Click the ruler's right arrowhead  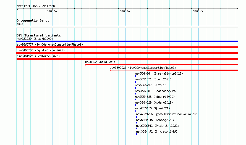[x=237, y=9]
